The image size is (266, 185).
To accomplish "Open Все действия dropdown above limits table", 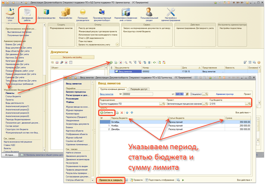I will pyautogui.click(x=243, y=112).
